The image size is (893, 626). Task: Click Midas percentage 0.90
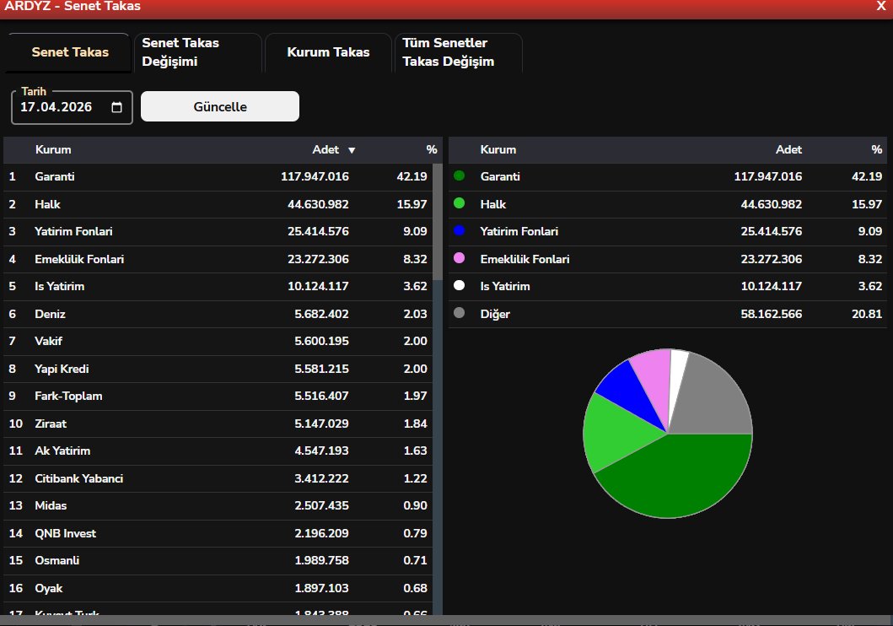coord(415,506)
